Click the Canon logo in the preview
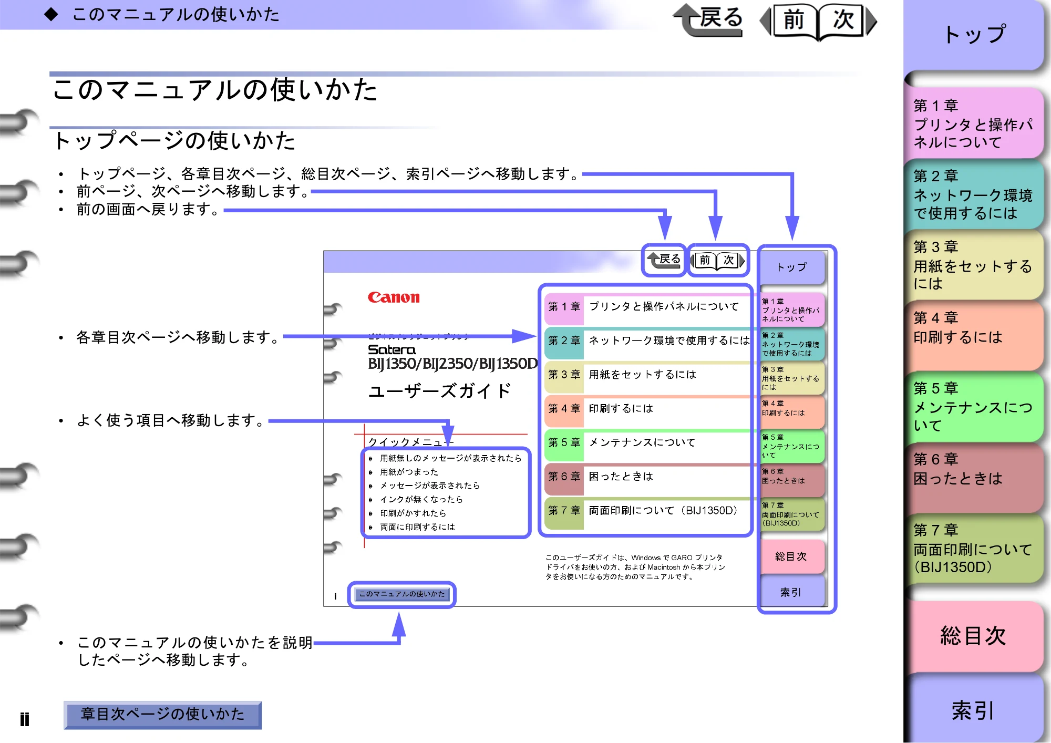This screenshot has height=743, width=1051. (394, 297)
